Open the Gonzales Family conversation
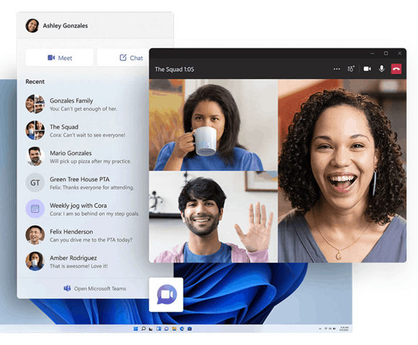Screen dimensions: 418x345 point(83,104)
